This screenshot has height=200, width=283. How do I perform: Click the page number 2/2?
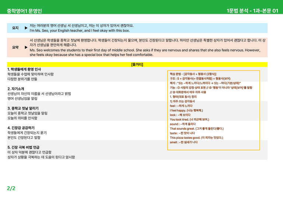[11, 188]
